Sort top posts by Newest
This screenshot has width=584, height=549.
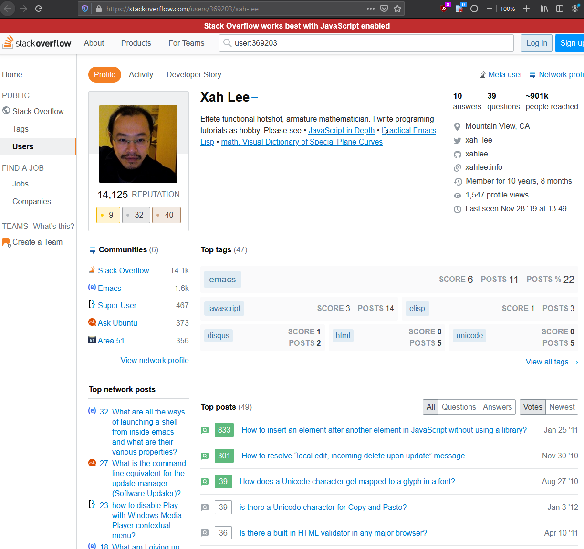(562, 407)
